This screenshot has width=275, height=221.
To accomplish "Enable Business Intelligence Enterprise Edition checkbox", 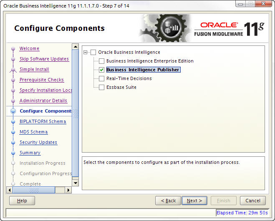I will click(x=101, y=61).
